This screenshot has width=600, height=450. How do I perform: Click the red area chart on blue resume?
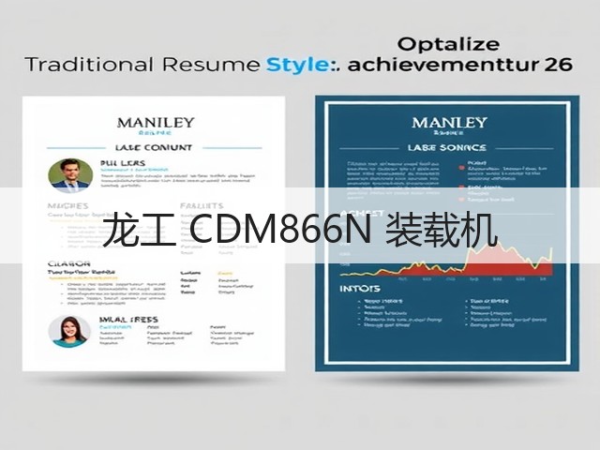click(446, 261)
